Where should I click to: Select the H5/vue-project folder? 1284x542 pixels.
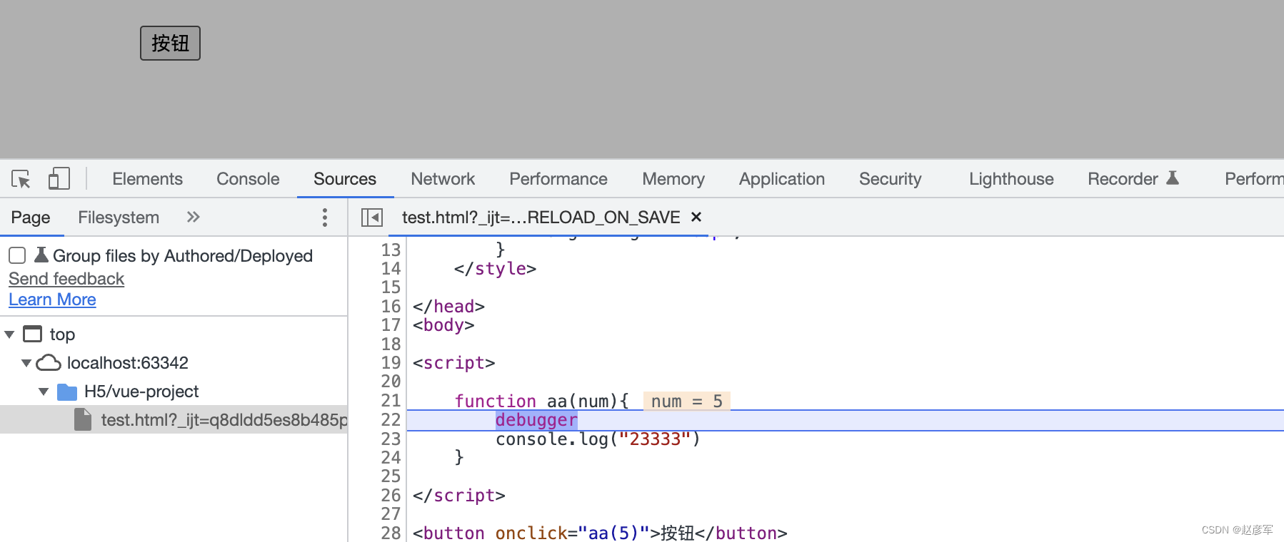pyautogui.click(x=141, y=392)
